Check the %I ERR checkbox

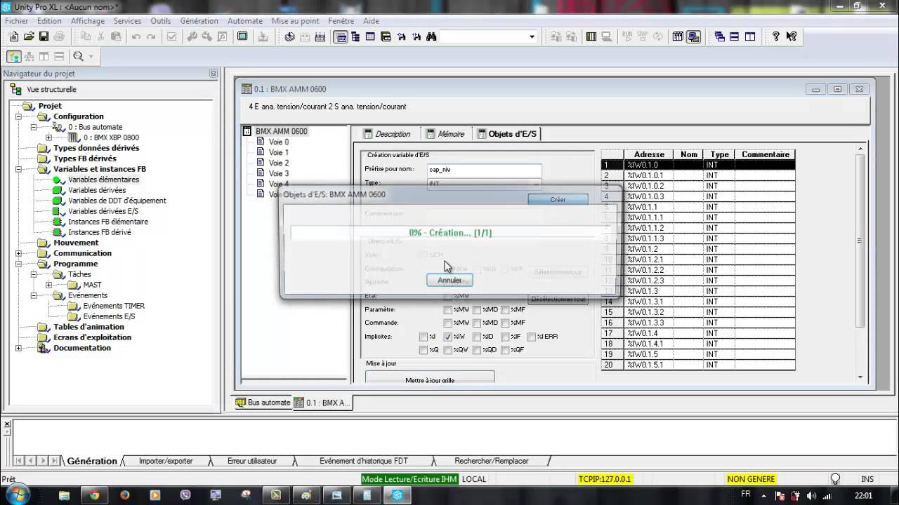coord(532,337)
